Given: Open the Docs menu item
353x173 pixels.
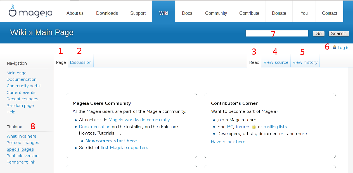Looking at the screenshot, I should [187, 13].
